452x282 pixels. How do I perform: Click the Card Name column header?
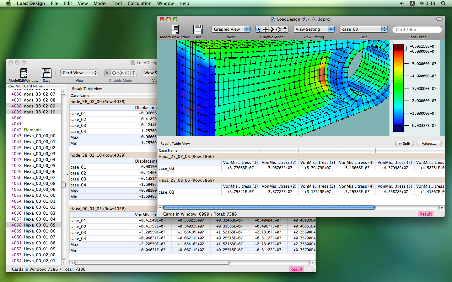[42, 86]
